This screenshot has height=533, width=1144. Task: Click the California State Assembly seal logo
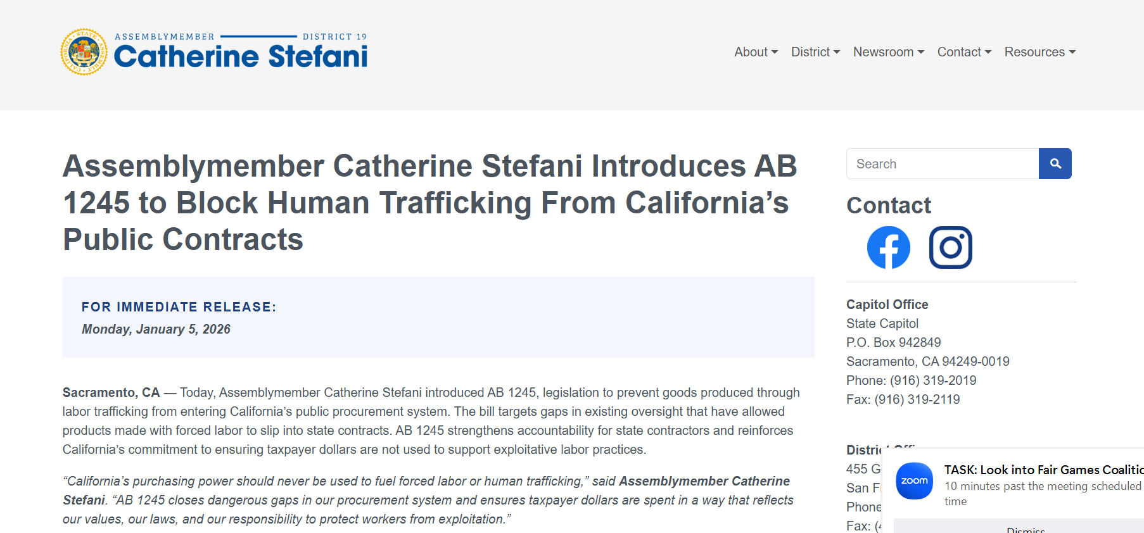click(84, 52)
